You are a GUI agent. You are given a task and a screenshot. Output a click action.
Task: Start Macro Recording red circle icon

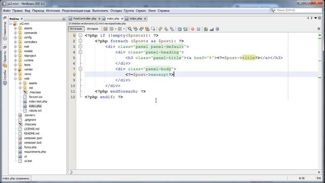pyautogui.click(x=193, y=29)
